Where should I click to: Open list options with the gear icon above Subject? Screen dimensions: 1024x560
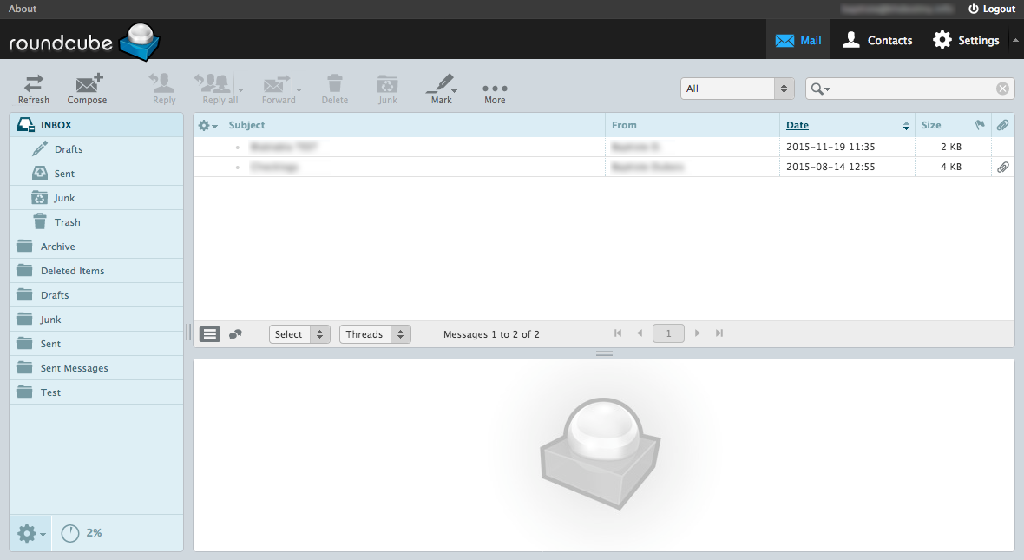point(206,125)
